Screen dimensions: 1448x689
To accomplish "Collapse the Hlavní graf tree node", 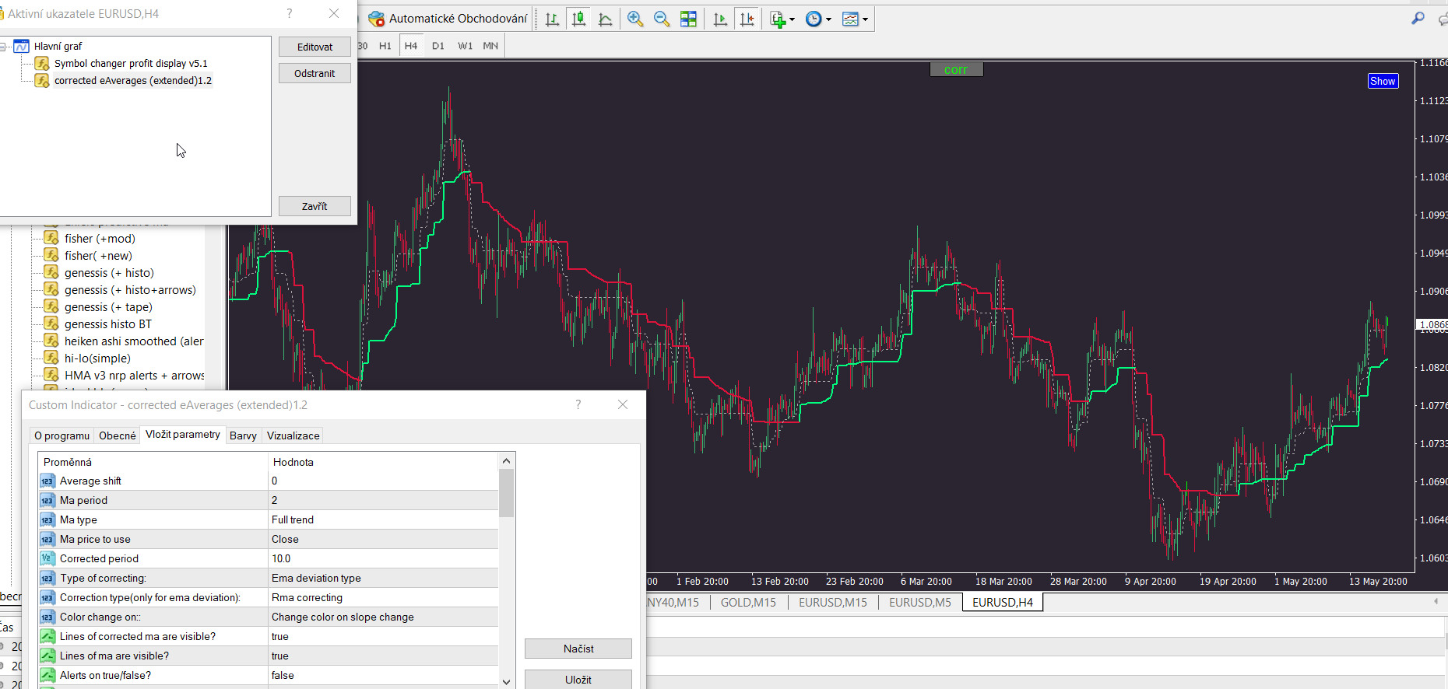I will 3,47.
